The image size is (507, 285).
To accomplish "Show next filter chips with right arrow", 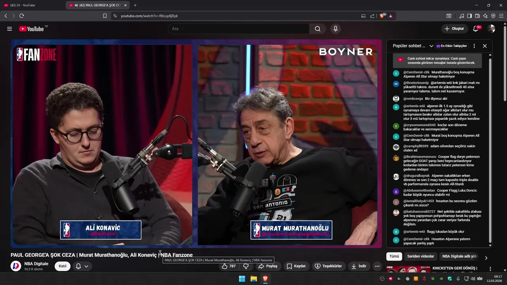I will pos(486,258).
